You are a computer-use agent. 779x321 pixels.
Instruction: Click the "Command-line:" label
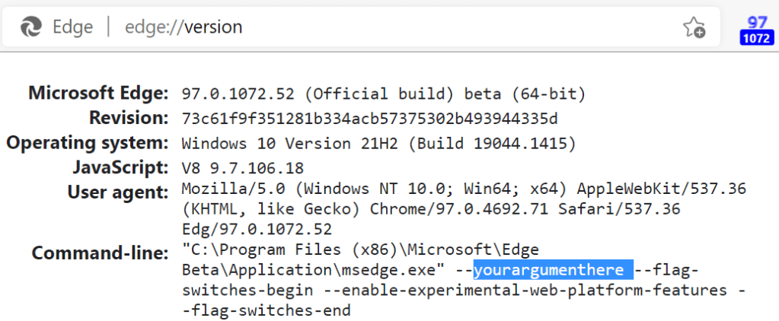point(99,252)
